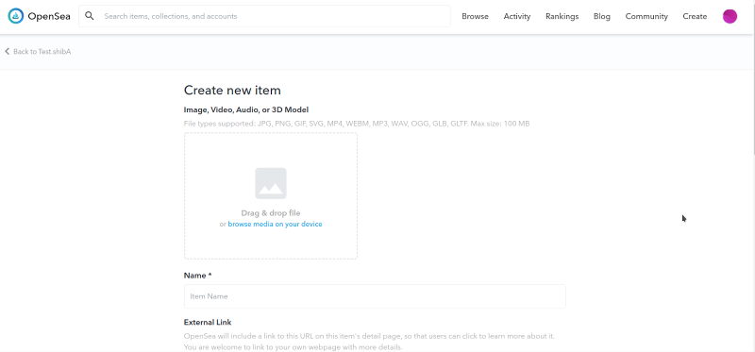Viewport: 755px width, 352px height.
Task: Open the purple profile avatar
Action: [730, 16]
